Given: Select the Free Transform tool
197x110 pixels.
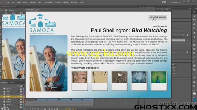Looking at the screenshot, I should click(x=194, y=20).
